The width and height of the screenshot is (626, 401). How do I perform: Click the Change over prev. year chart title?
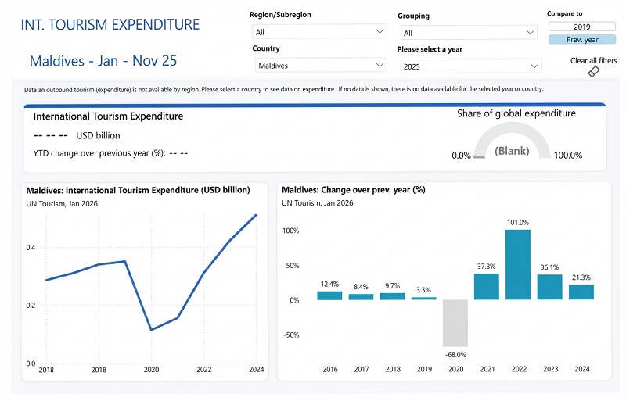point(352,190)
